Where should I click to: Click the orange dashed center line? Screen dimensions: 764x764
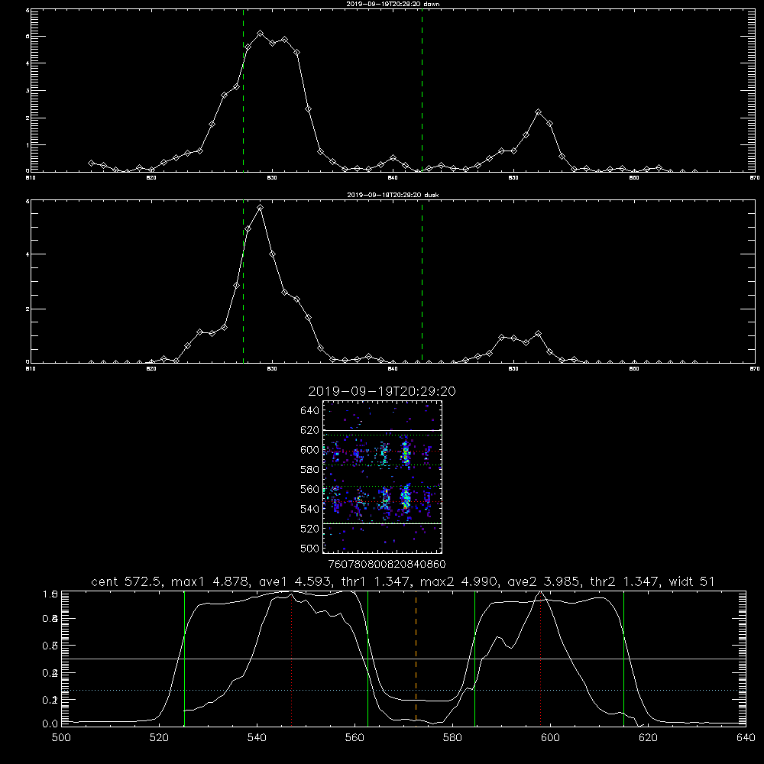[x=416, y=658]
